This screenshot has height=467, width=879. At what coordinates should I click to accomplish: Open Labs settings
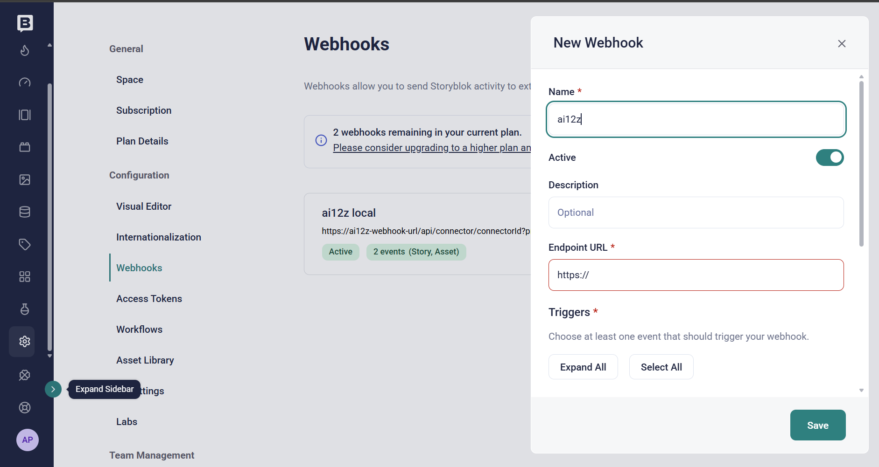(x=127, y=422)
